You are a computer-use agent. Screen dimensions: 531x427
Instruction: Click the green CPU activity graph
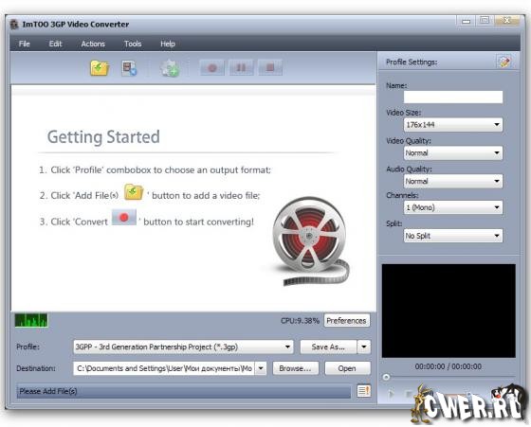[x=31, y=321]
